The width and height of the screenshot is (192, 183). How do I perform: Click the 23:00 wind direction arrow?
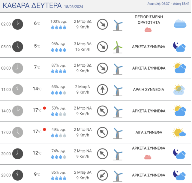pos(102,175)
